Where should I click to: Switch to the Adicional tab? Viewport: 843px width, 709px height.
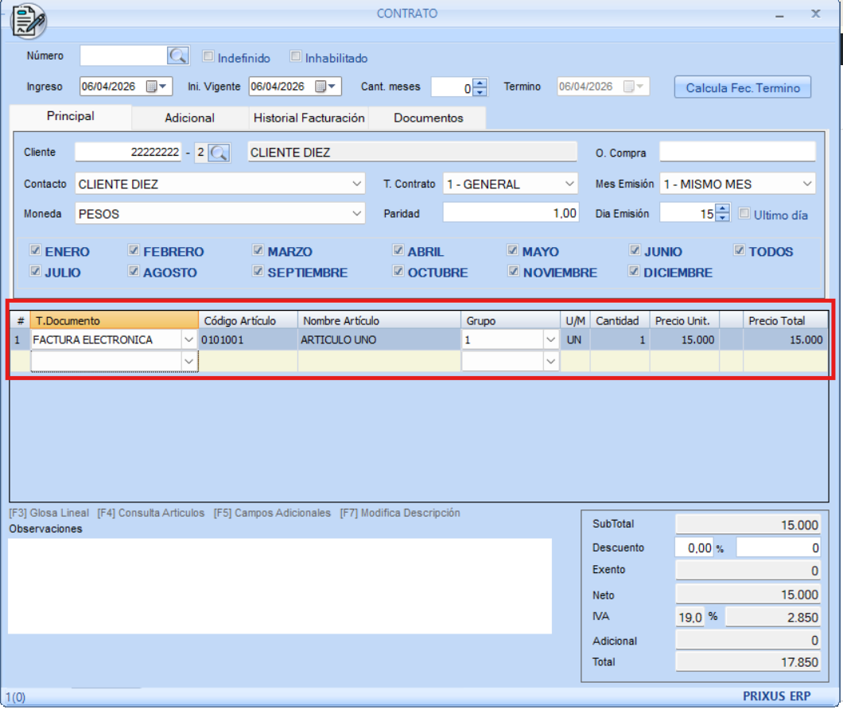coord(189,118)
